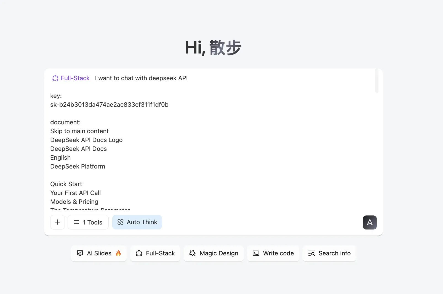Select the Search info shortcut
Screen dimensions: 443x294
[x=329, y=253]
